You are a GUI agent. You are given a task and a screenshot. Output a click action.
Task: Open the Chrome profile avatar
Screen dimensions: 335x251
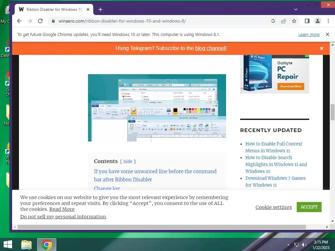318,21
